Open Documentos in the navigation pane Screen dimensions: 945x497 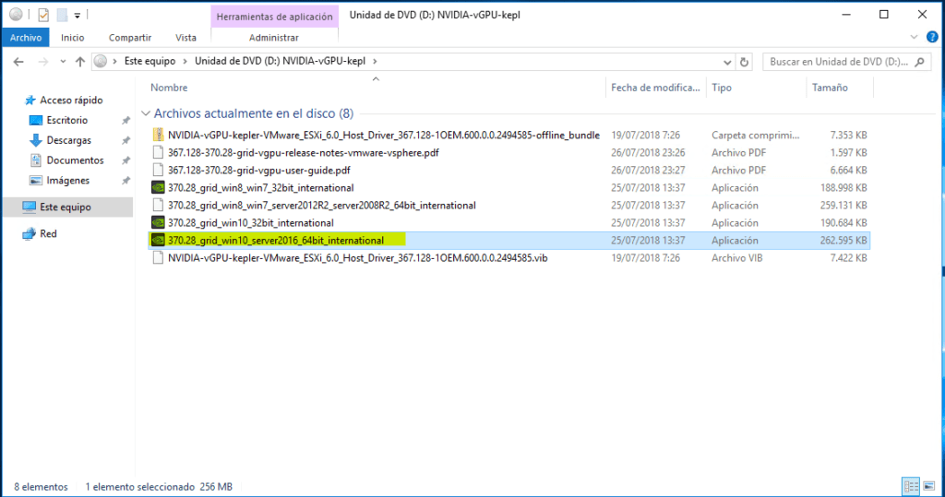(75, 160)
